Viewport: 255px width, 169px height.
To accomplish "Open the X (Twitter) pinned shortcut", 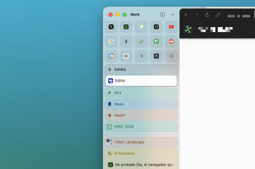I will click(x=111, y=27).
